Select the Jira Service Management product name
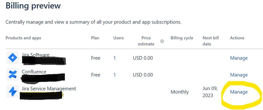Viewport: 263px width, 110px height. [x=49, y=89]
